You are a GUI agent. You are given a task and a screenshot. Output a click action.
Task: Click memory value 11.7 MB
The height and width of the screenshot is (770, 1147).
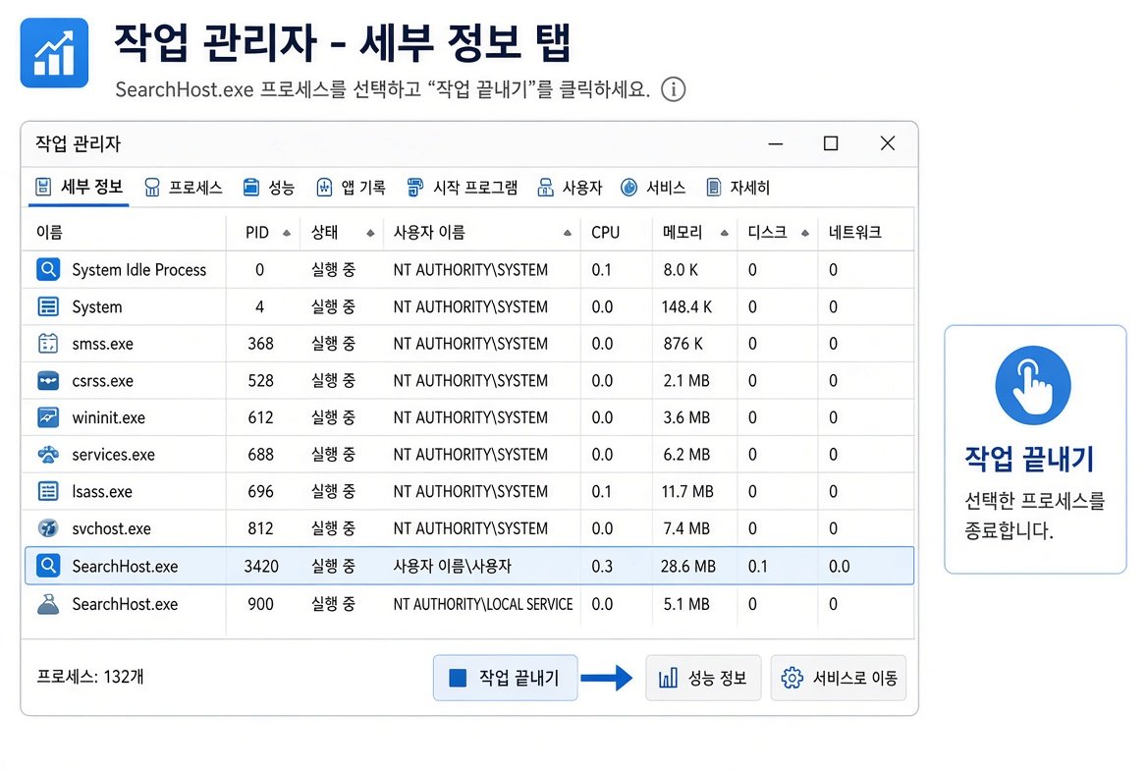tap(686, 491)
